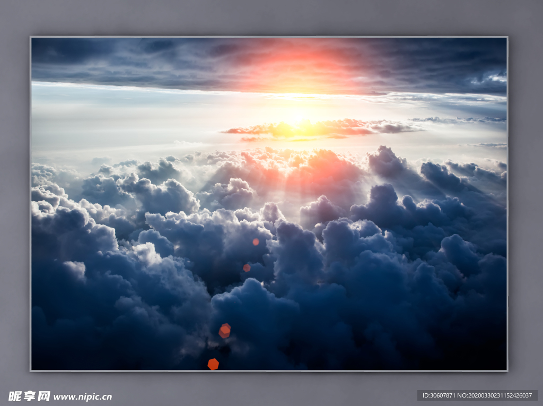Click the topmost small orange lens flare
Viewport: 543px width, 406px height.
coord(256,242)
